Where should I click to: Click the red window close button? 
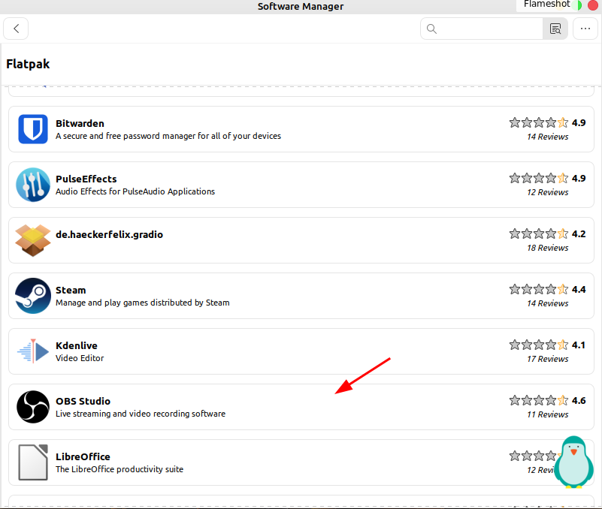point(593,5)
